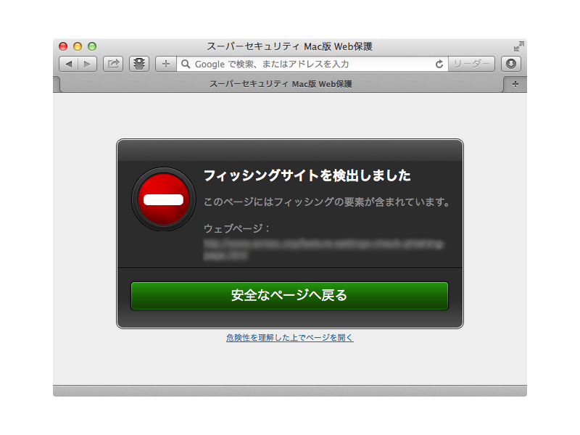The width and height of the screenshot is (580, 435).
Task: Select the スーパーセキュリティ Mac版 Web保護 tab
Action: [x=280, y=84]
